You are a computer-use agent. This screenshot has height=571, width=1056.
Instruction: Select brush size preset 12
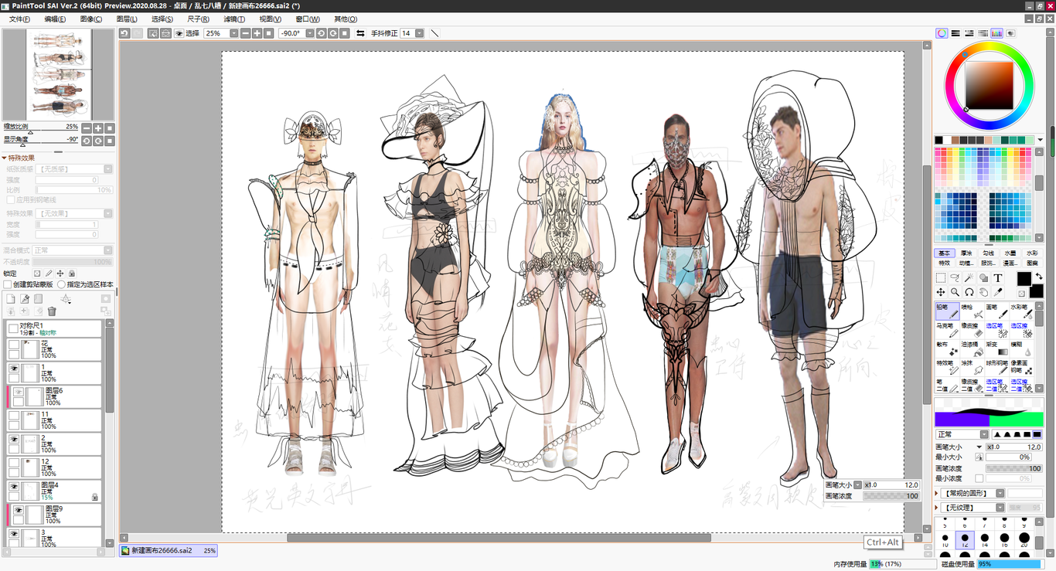pos(964,540)
